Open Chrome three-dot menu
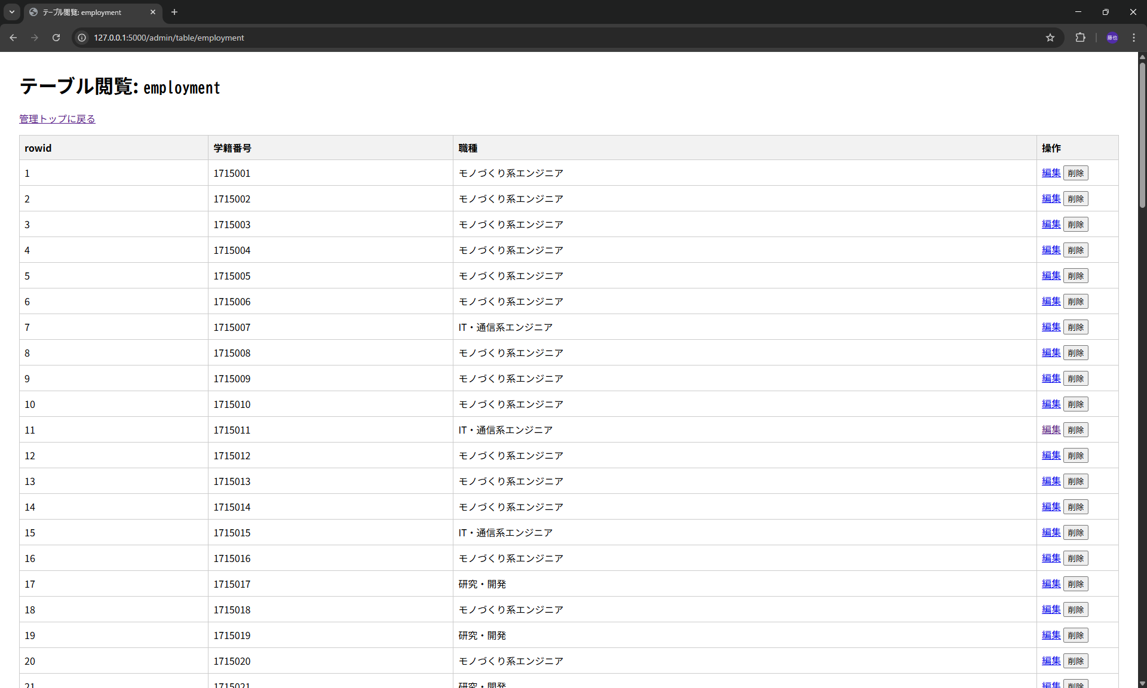This screenshot has height=688, width=1147. [1134, 38]
